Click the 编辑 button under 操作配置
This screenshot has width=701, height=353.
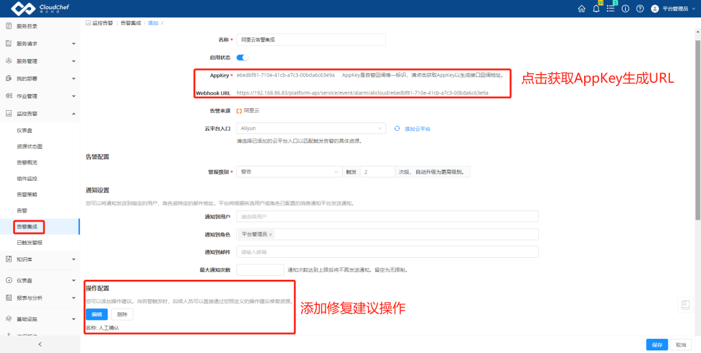pyautogui.click(x=97, y=315)
